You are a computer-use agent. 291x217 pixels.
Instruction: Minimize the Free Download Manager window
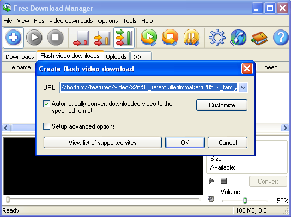coord(257,8)
